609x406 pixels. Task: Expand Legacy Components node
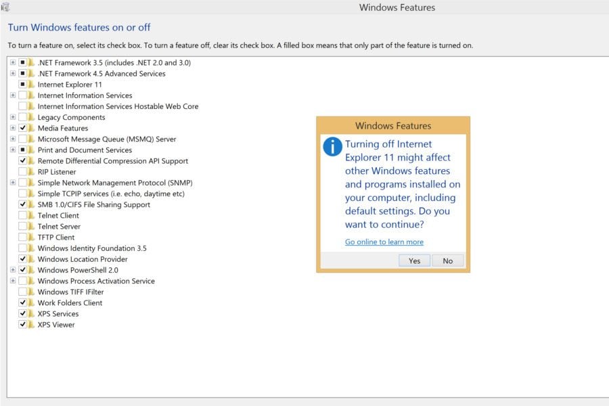coord(13,117)
